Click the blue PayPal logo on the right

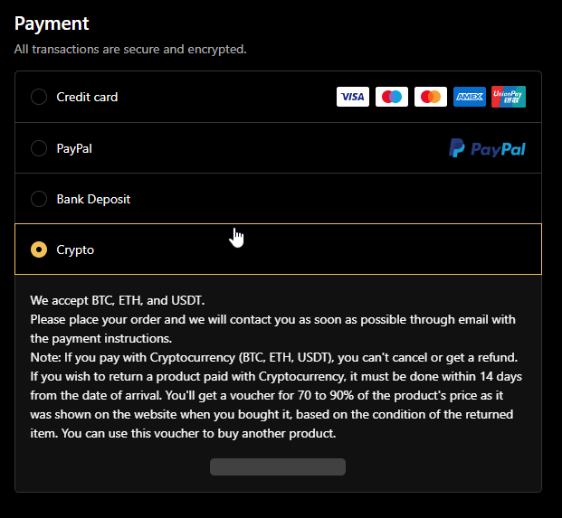pyautogui.click(x=487, y=148)
